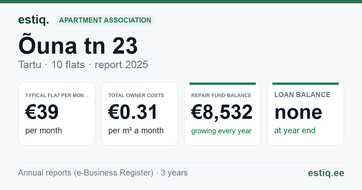Click the 'Tartu · 10 flats · report 2025' subtitle
Image resolution: width=362 pixels, height=190 pixels.
point(83,65)
